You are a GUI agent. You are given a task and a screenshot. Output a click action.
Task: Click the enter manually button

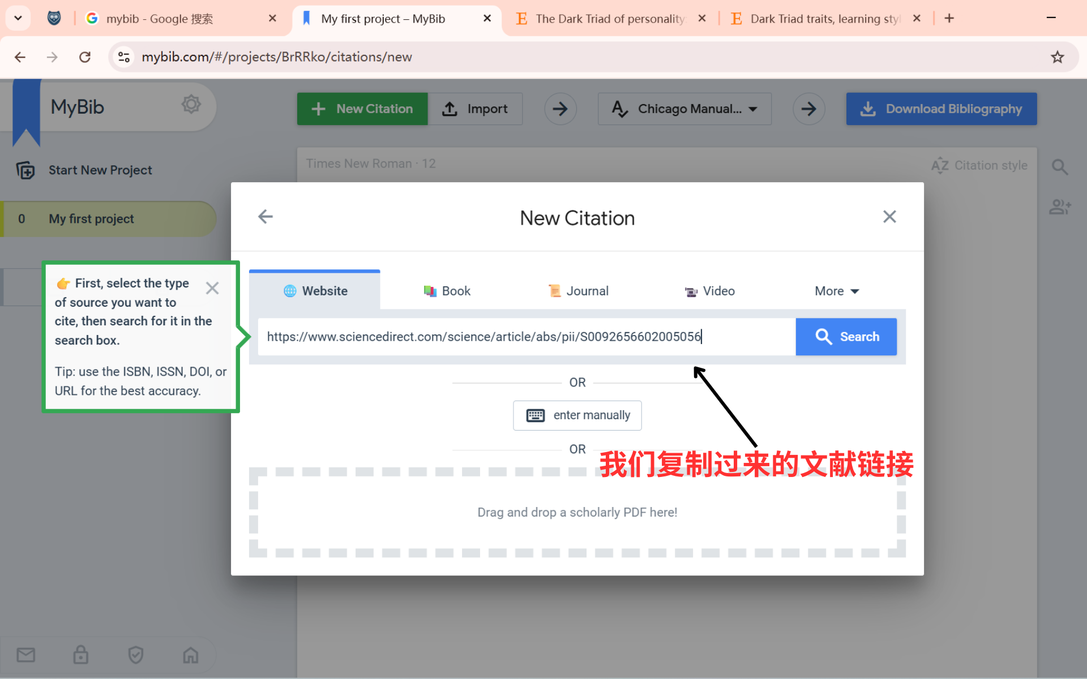577,415
